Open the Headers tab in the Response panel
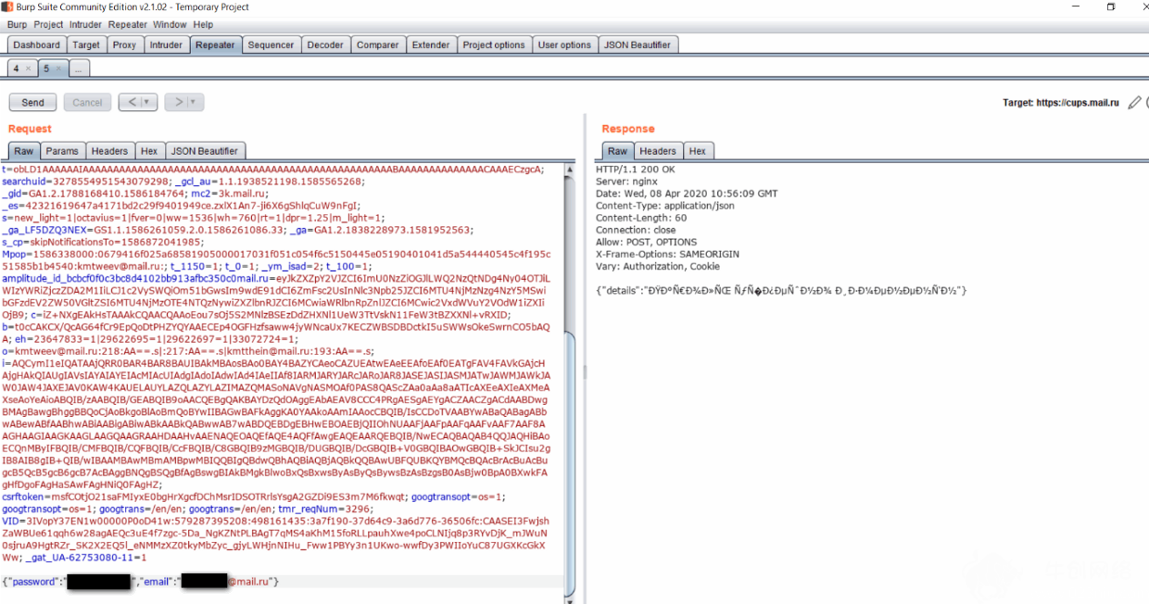This screenshot has width=1149, height=604. (658, 151)
